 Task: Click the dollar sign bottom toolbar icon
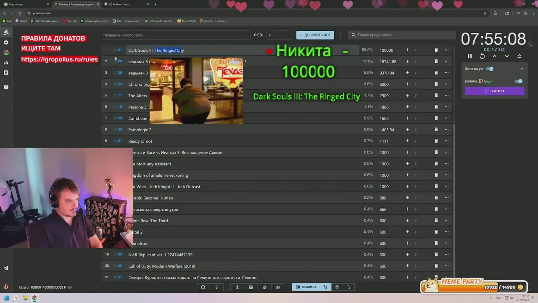(216, 287)
